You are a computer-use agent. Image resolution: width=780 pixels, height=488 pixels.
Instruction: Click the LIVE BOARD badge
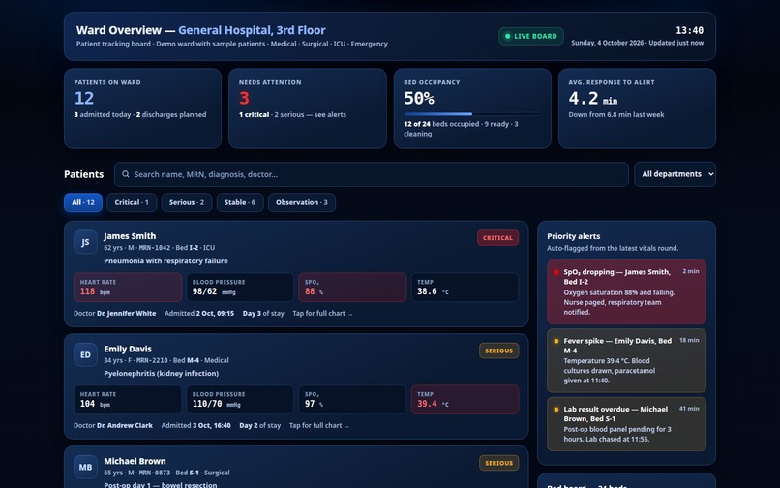coord(530,36)
